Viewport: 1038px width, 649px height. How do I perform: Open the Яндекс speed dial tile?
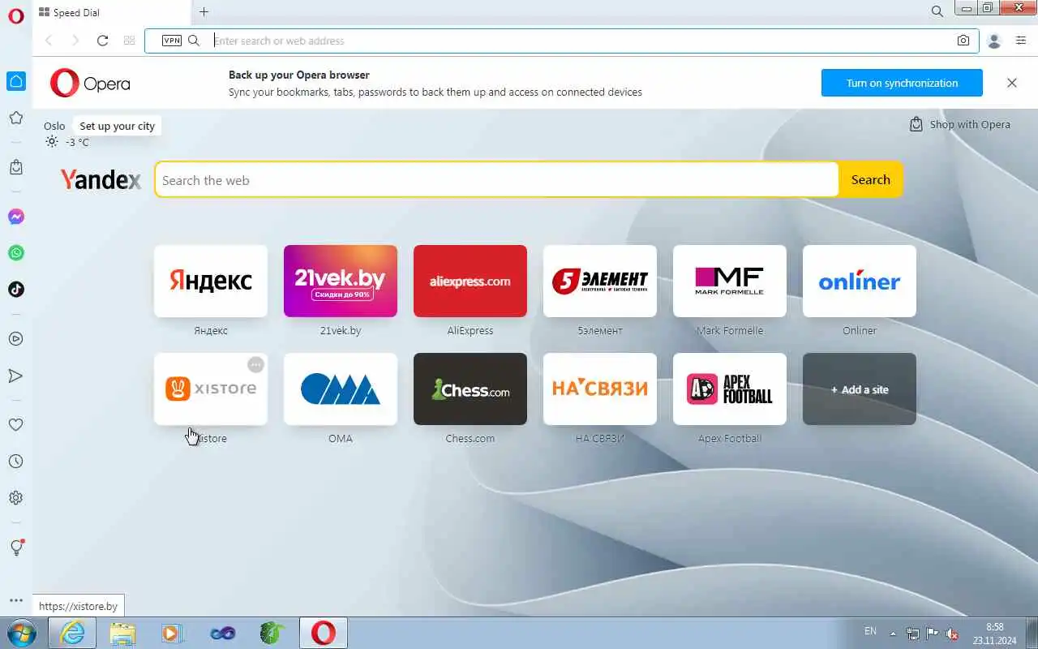[x=211, y=281]
